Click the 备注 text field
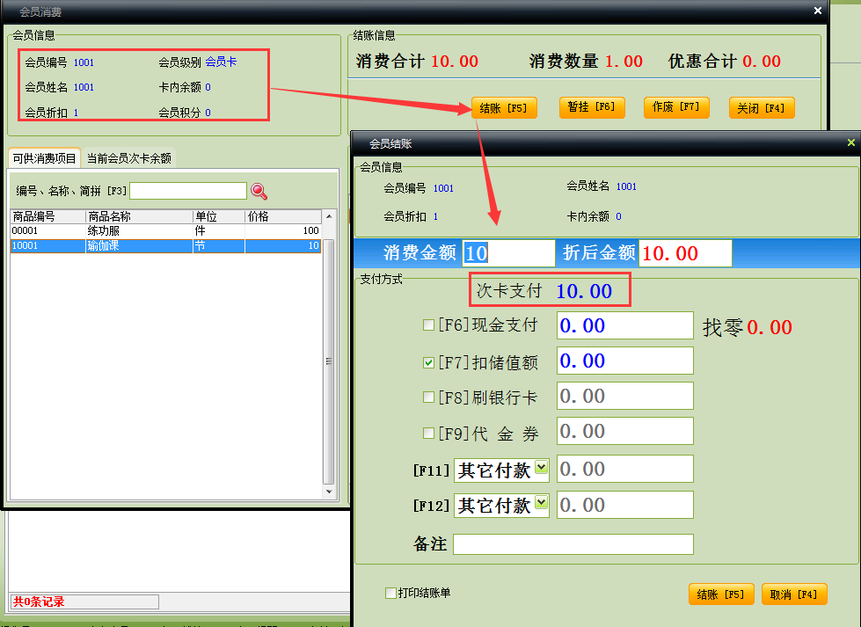Screen dimensions: 861x627 coord(573,544)
